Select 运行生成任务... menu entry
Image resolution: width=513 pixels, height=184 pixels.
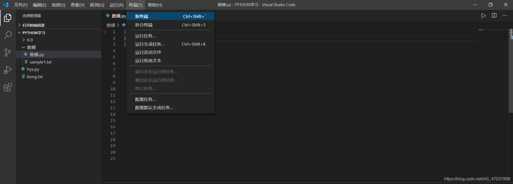170,44
